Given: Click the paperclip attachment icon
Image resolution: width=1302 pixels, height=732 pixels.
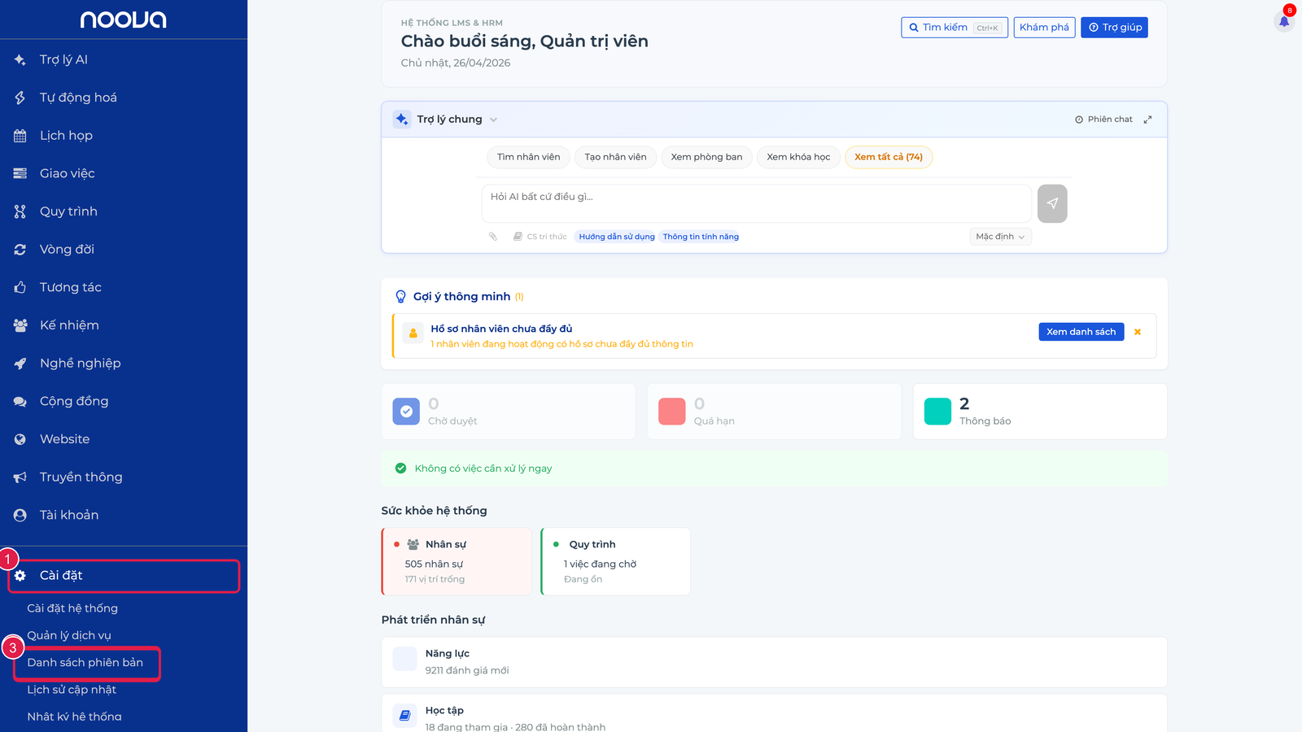Looking at the screenshot, I should 493,237.
